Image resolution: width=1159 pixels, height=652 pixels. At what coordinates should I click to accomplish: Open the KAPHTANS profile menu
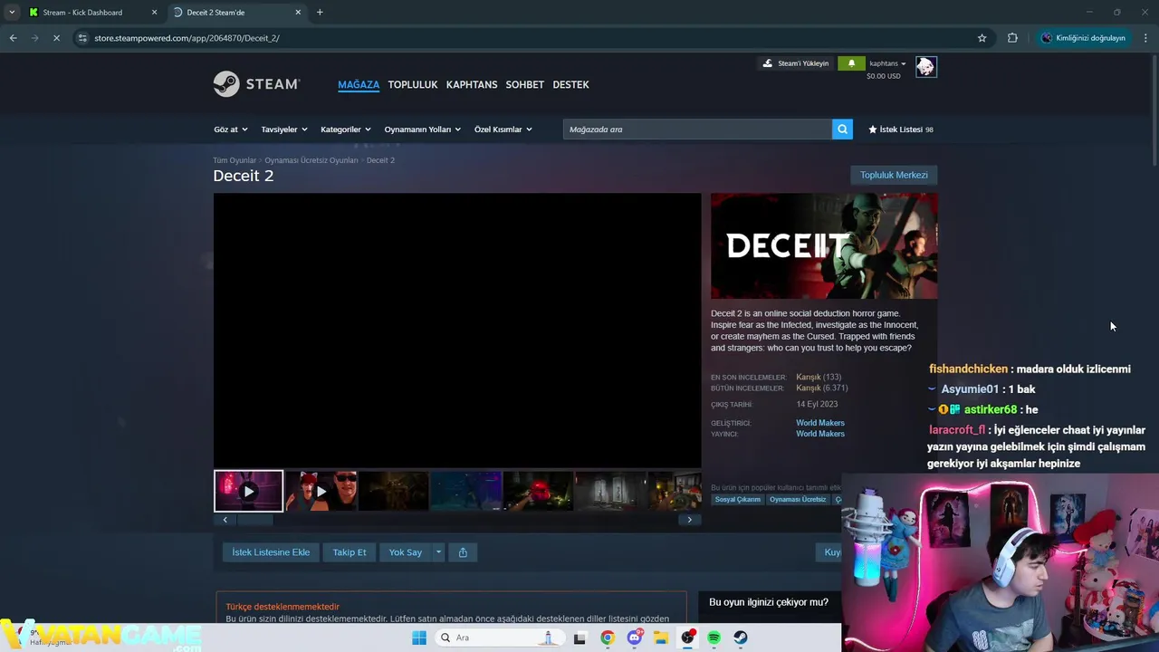(472, 84)
